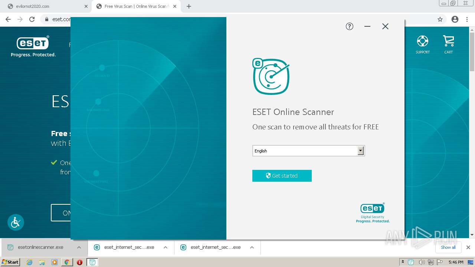Open the Chrome profile icon
Viewport: 475px width, 267px height.
tap(455, 19)
